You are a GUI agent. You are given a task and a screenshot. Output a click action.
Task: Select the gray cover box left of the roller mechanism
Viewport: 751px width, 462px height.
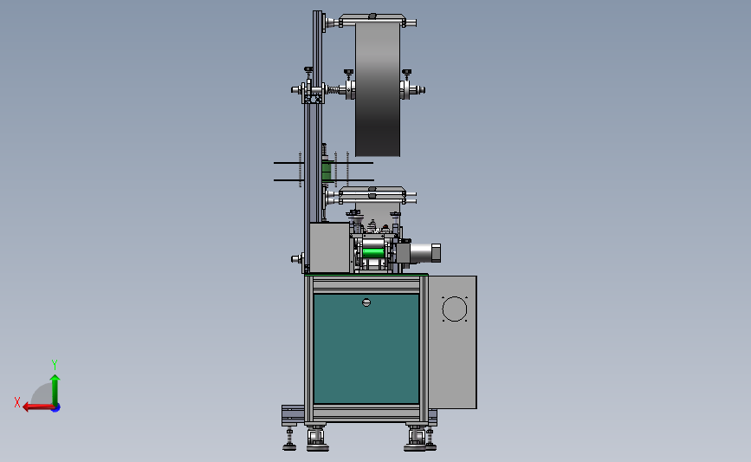point(329,247)
